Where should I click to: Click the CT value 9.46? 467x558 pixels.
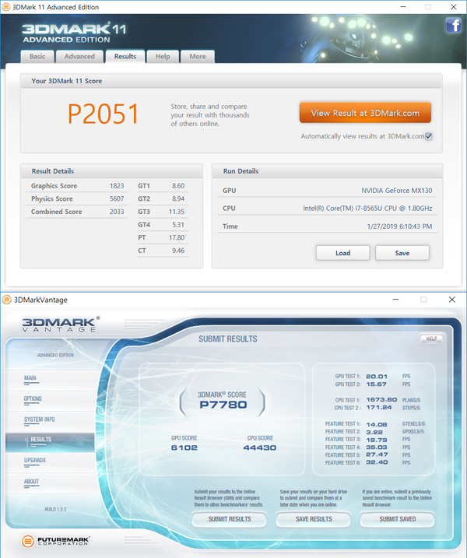coord(178,251)
